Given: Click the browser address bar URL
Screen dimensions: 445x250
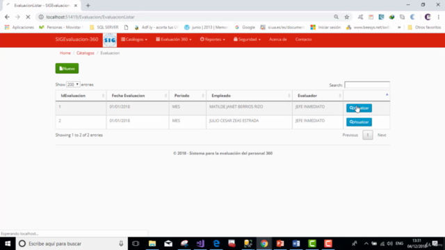Looking at the screenshot, I should tap(90, 17).
